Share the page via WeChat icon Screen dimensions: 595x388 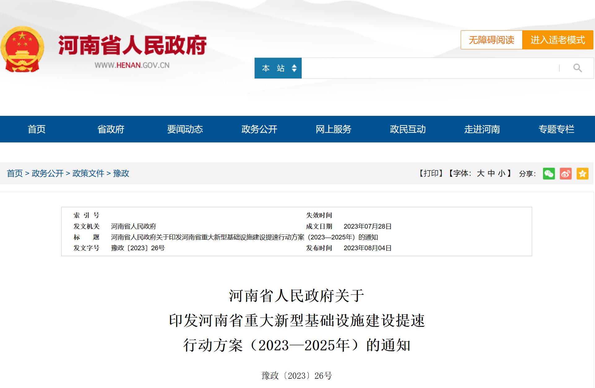(549, 174)
